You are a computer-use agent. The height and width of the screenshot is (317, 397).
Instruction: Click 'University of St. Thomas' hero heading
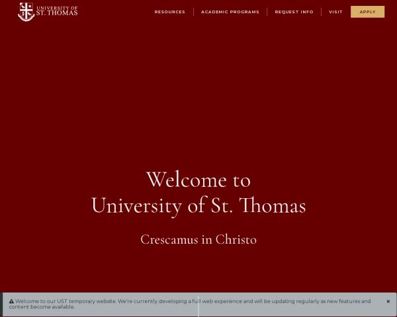198,205
